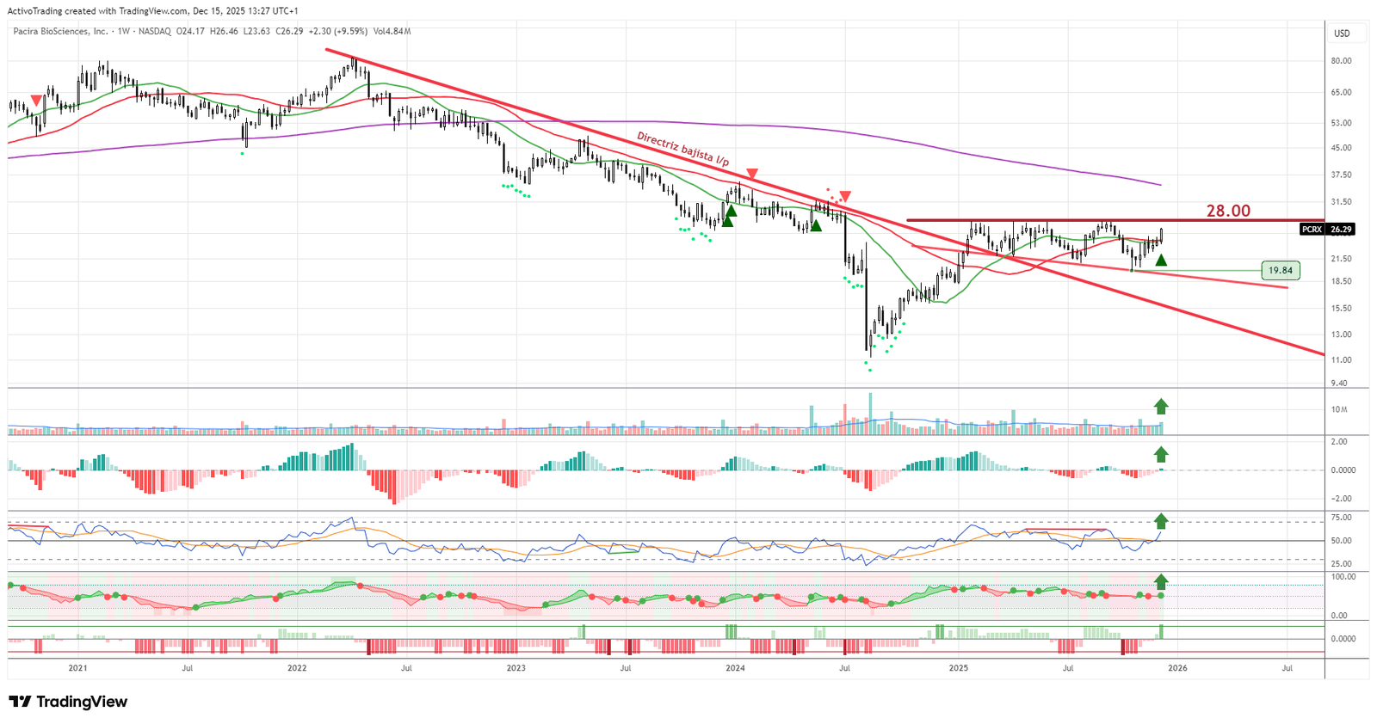The height and width of the screenshot is (724, 1377).
Task: Select the 10M label on the volume scale
Action: click(x=1339, y=409)
